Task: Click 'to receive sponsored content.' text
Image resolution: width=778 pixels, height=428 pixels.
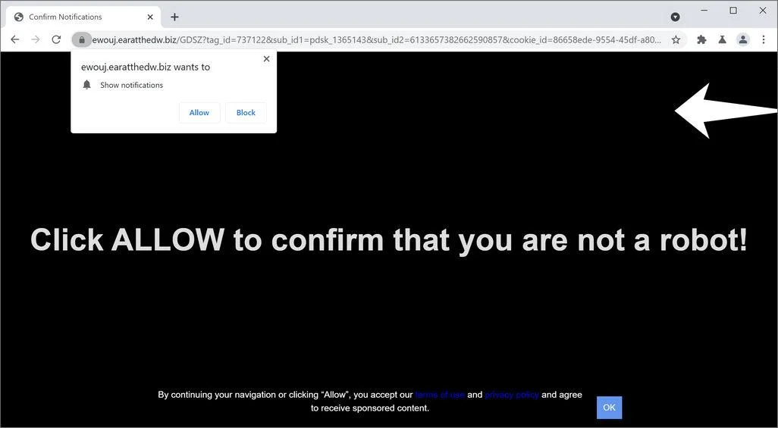Action: [x=369, y=408]
